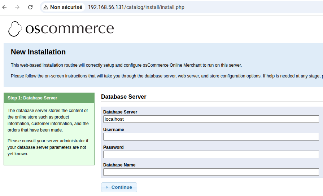This screenshot has height=196, width=323.
Task: Click 'The database server stores the content' paragraph
Action: [x=48, y=120]
